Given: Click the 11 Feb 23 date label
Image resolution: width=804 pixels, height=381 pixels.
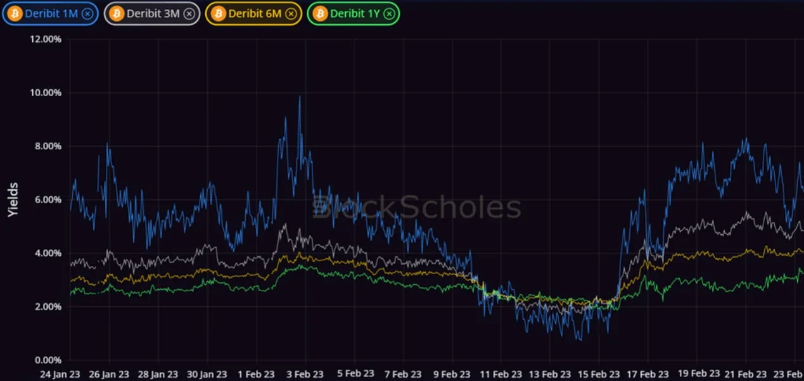Looking at the screenshot, I should tap(501, 373).
